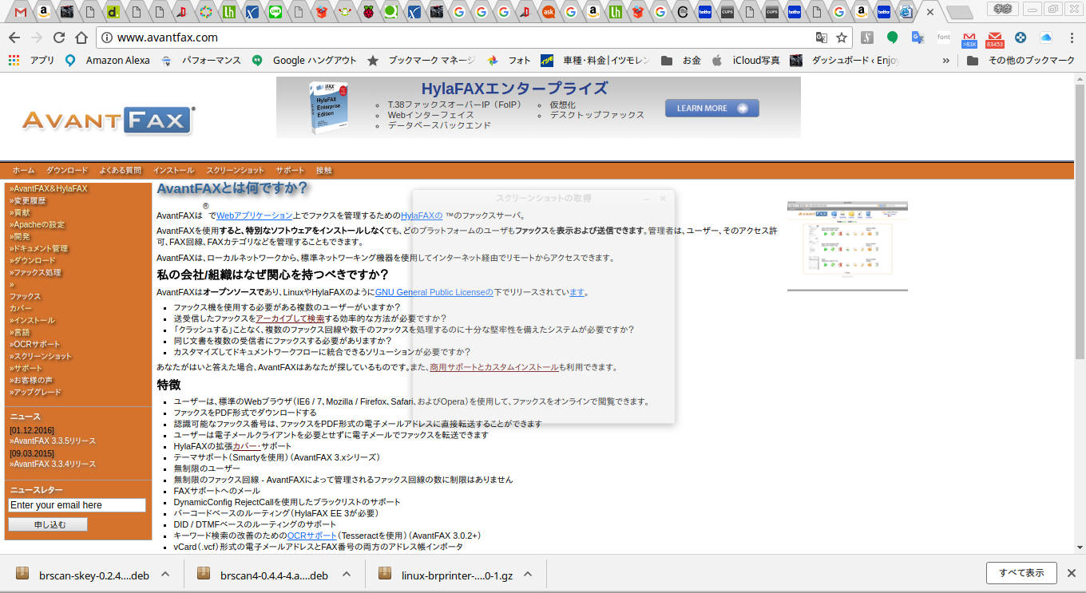
Task: Open AvantFAX 3.3.5リリース news link
Action: pos(53,441)
